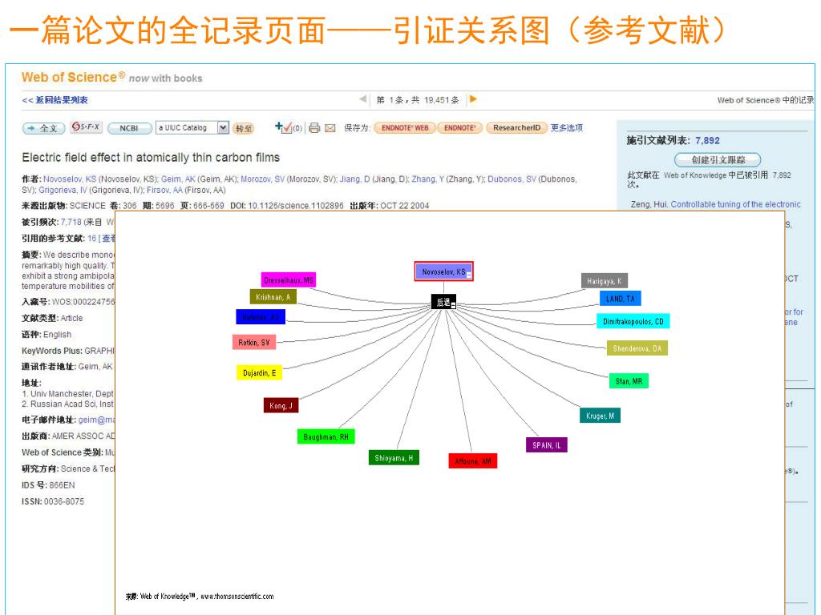Open author link Dubonos, SV
This screenshot has height=615, width=821.
pos(512,179)
